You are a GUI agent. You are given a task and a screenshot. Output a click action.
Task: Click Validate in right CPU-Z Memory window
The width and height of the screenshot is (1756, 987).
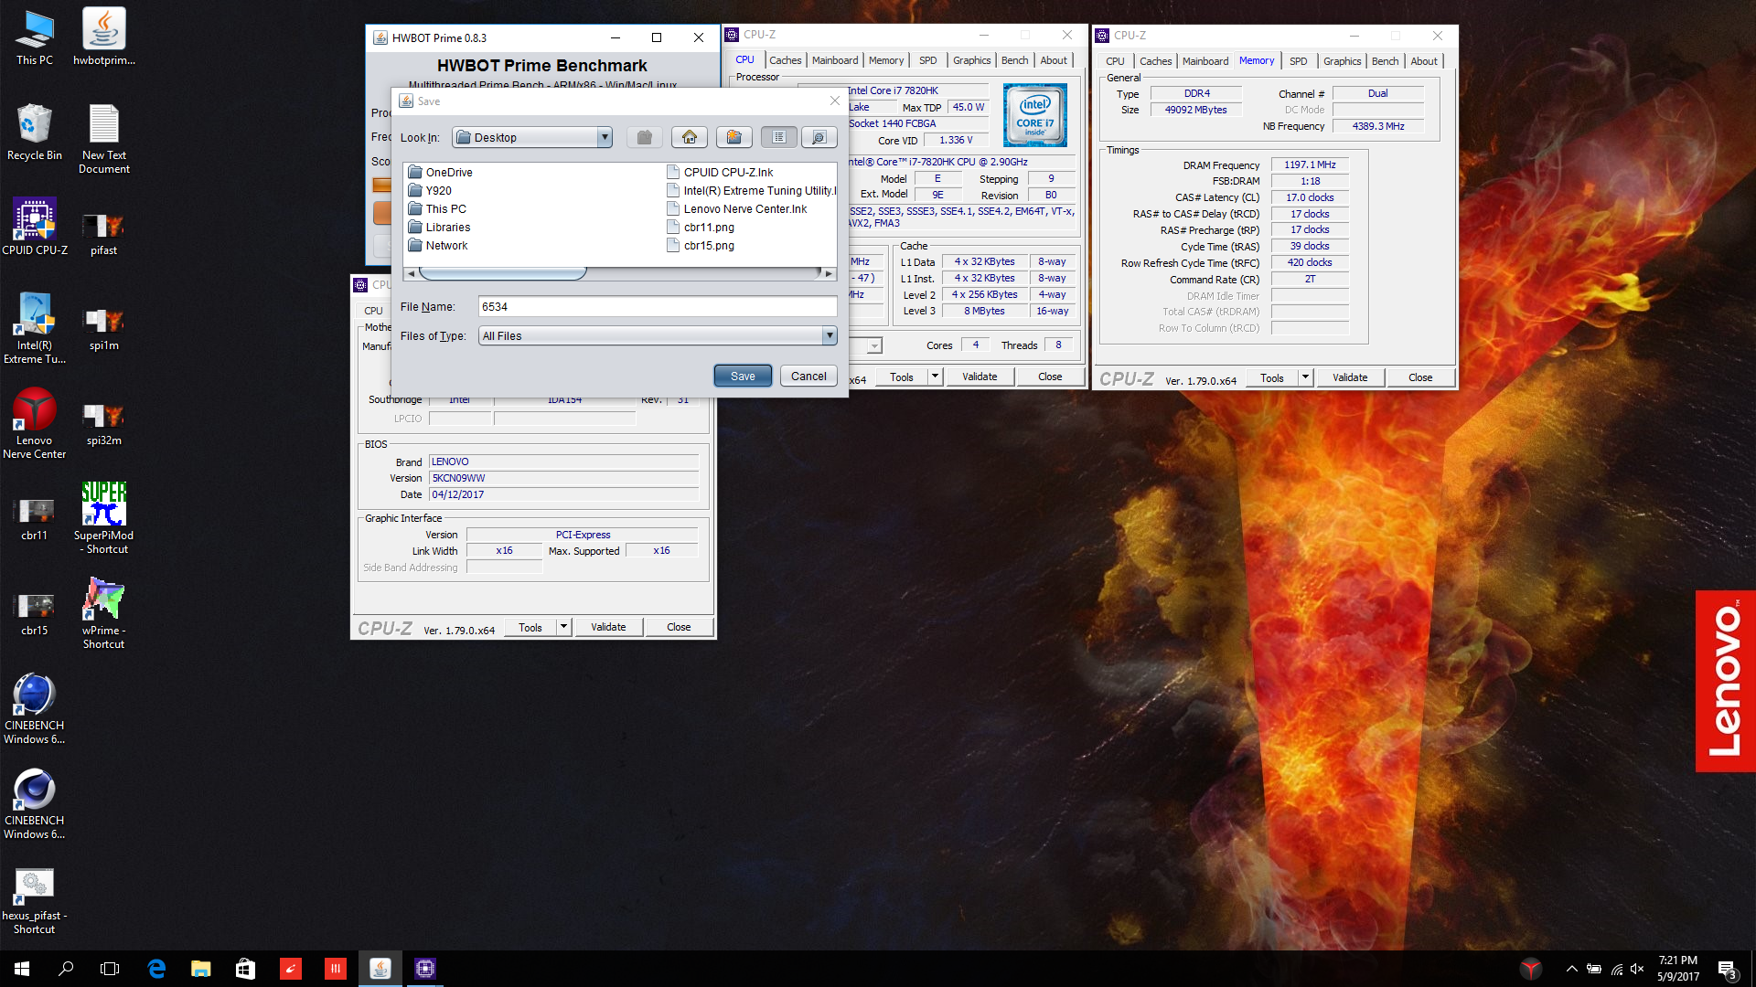point(1350,377)
